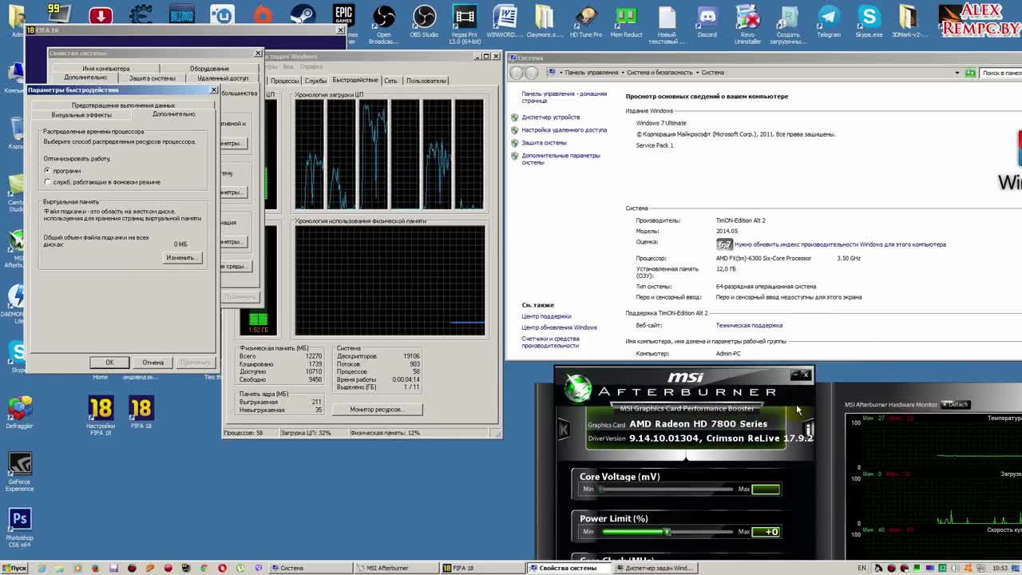The height and width of the screenshot is (575, 1022).
Task: Open the Remote access settings link
Action: click(x=564, y=130)
